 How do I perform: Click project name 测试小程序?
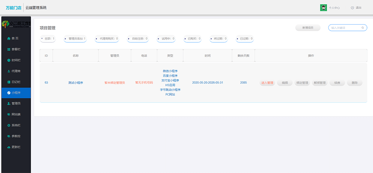click(76, 83)
